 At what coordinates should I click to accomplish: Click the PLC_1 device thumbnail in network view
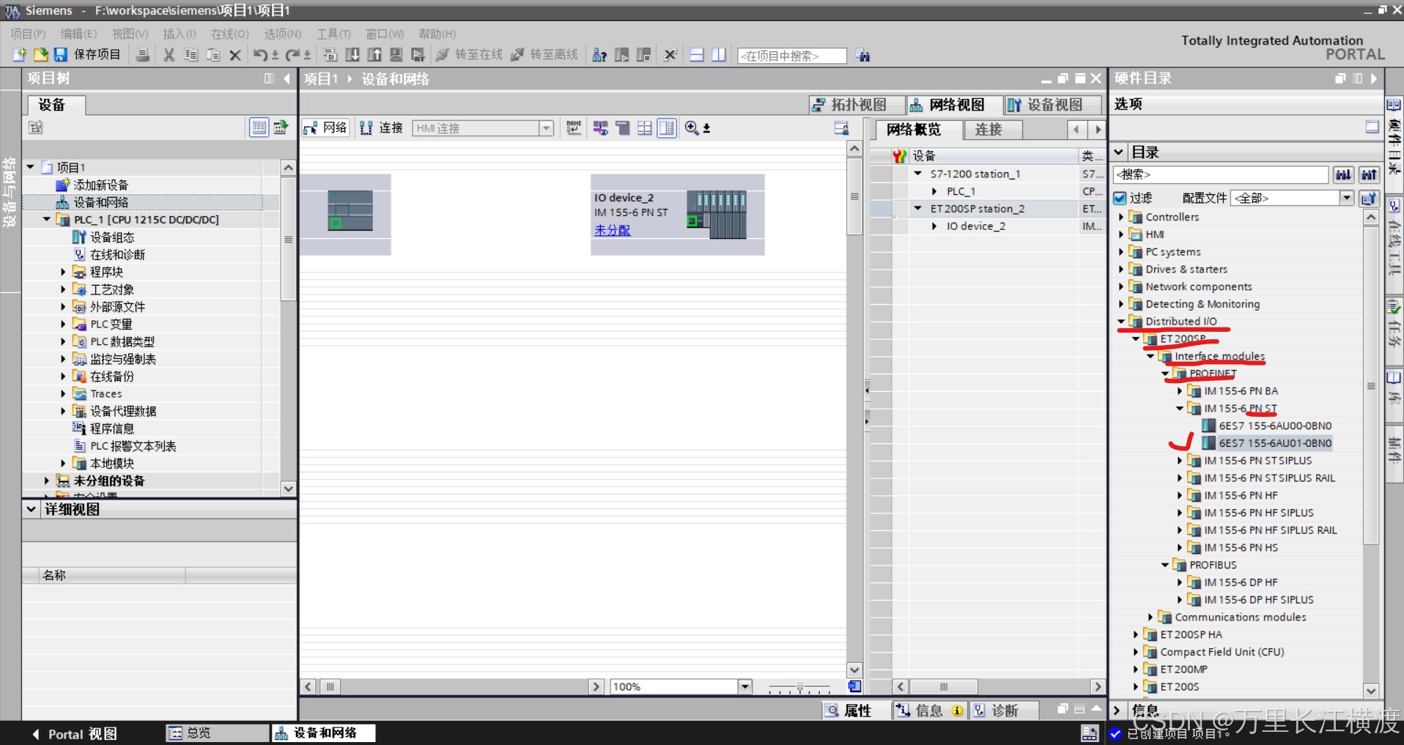350,211
